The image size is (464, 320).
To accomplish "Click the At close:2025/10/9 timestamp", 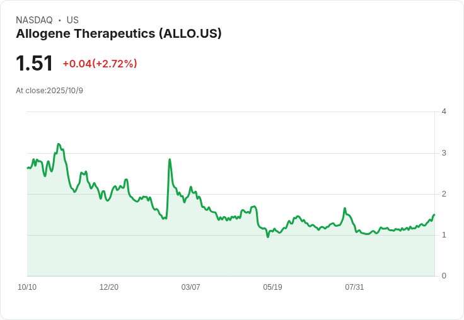I will [49, 91].
